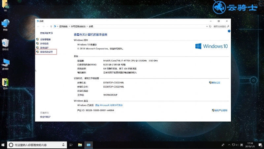Open the blue Help question mark icon

(x=229, y=31)
